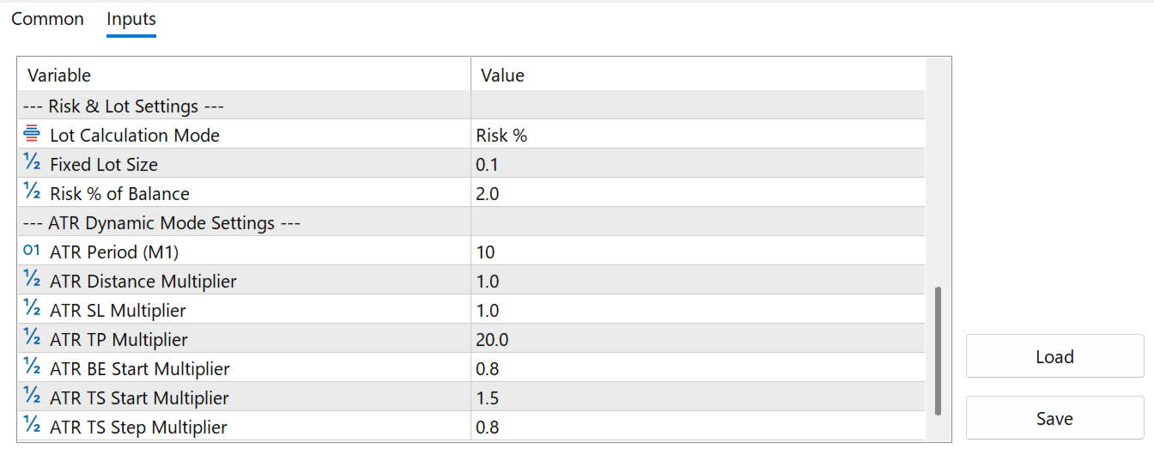Click the enum icon beside Lot Calculation Mode
1154x455 pixels.
32,135
